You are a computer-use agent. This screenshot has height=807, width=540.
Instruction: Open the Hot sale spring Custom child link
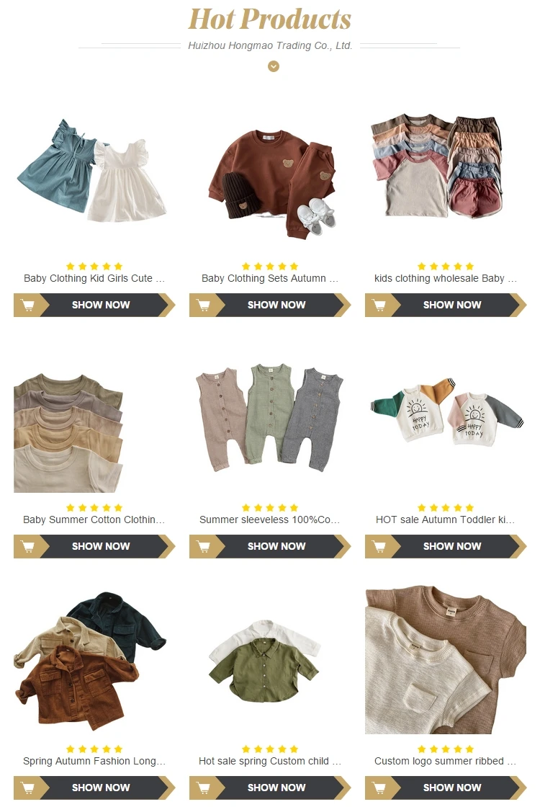[269, 761]
